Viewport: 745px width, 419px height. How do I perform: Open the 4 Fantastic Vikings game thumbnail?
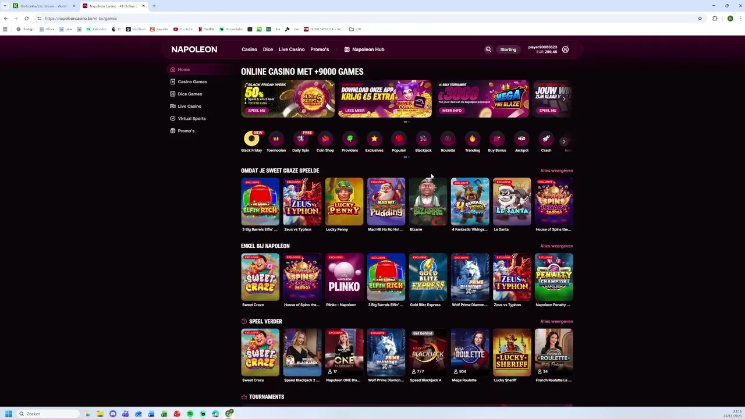(470, 201)
